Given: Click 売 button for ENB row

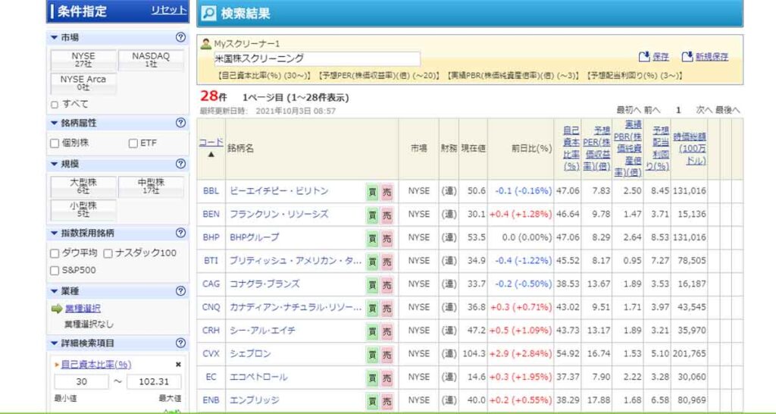Looking at the screenshot, I should [x=386, y=400].
